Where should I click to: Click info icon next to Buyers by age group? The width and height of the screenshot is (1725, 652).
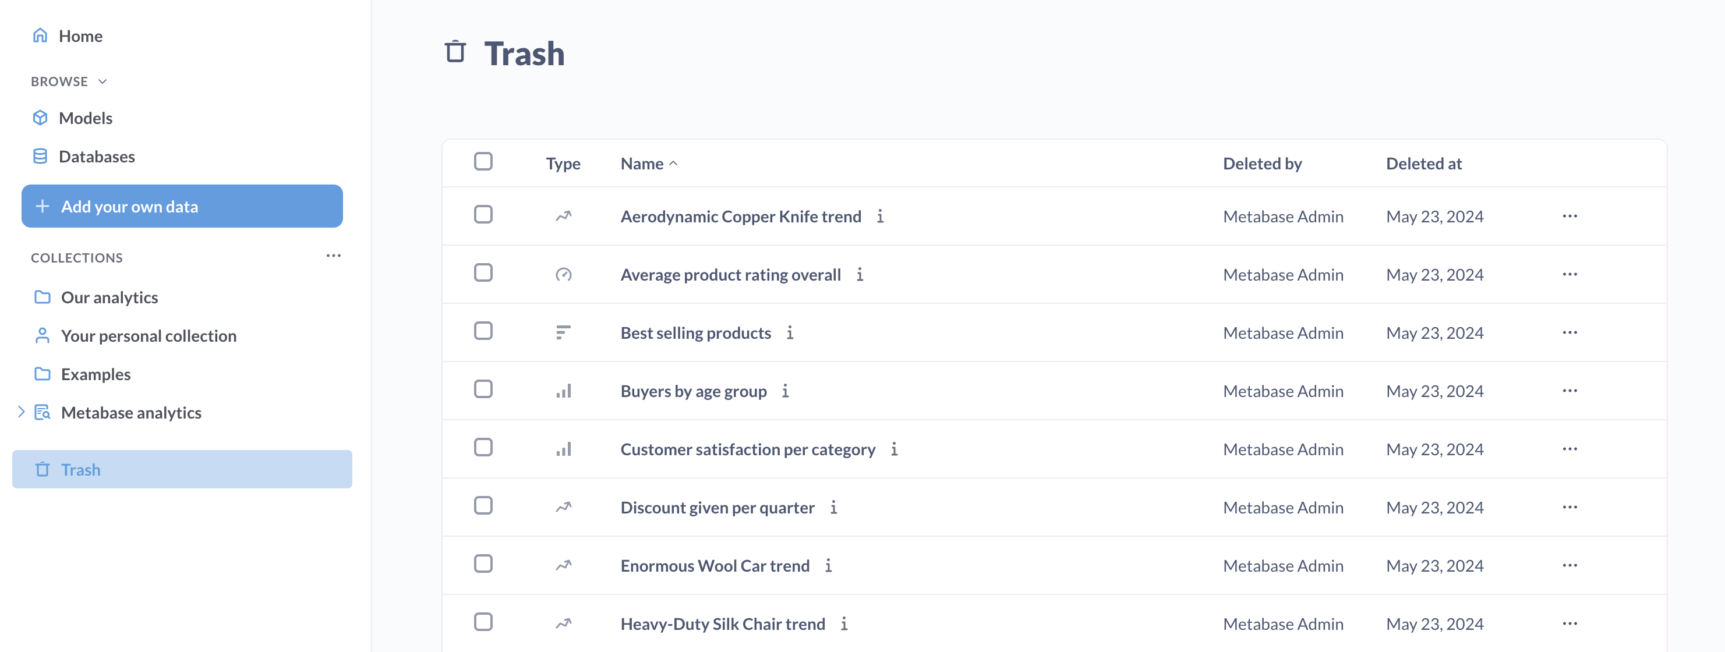786,391
